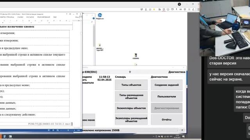The height and width of the screenshot is (140, 250).
Task: Click the underlined monitor icon in top toolbar
Action: point(164,9)
